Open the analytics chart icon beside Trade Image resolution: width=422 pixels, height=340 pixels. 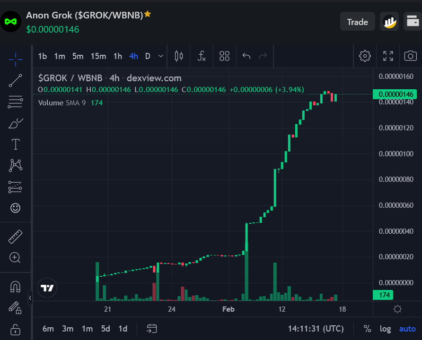coord(389,21)
